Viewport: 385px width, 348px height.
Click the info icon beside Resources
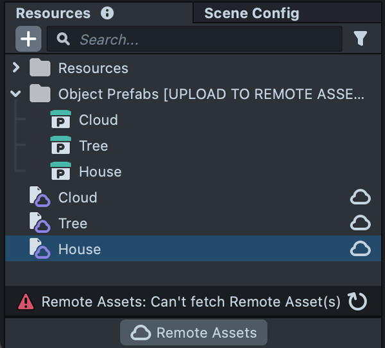107,13
